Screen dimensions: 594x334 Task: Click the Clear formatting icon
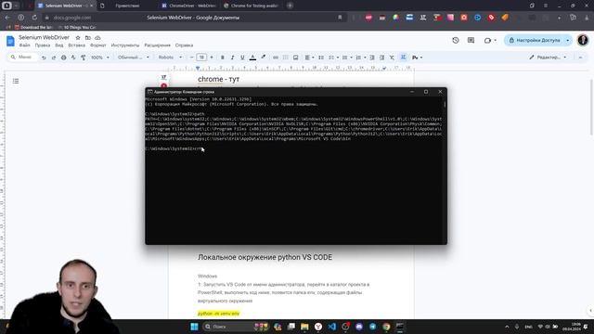[x=392, y=58]
